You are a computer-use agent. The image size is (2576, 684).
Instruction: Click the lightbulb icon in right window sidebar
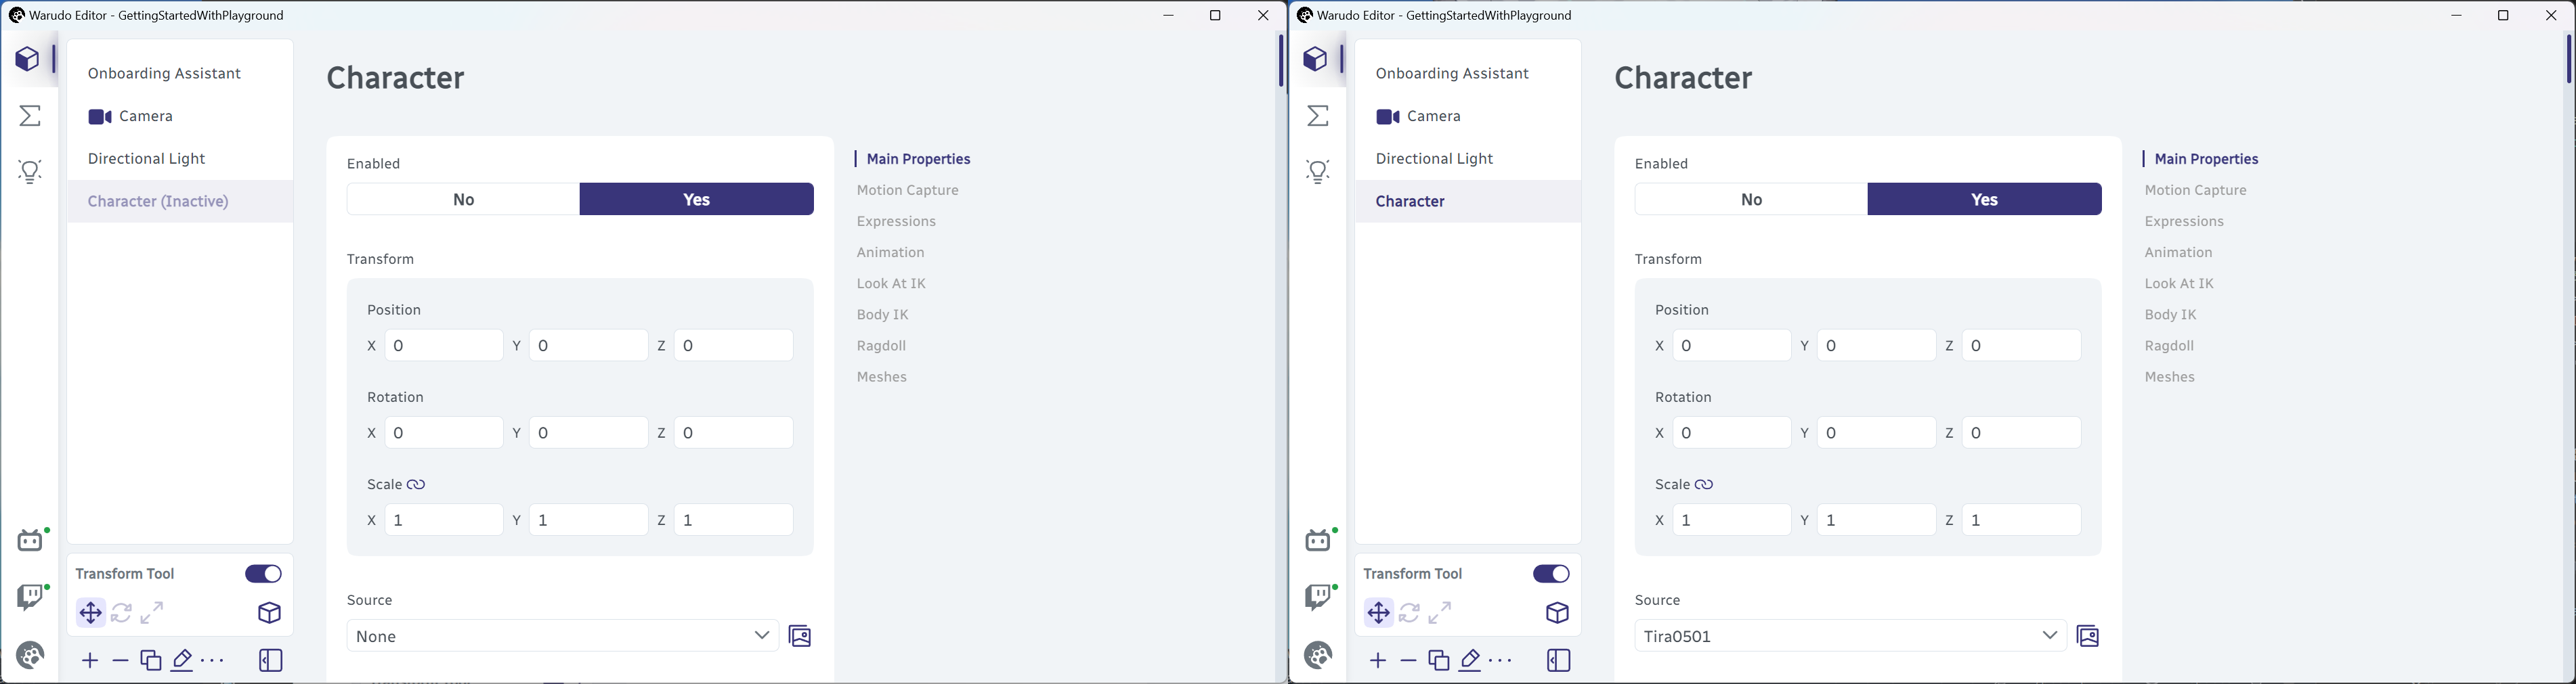point(1319,172)
